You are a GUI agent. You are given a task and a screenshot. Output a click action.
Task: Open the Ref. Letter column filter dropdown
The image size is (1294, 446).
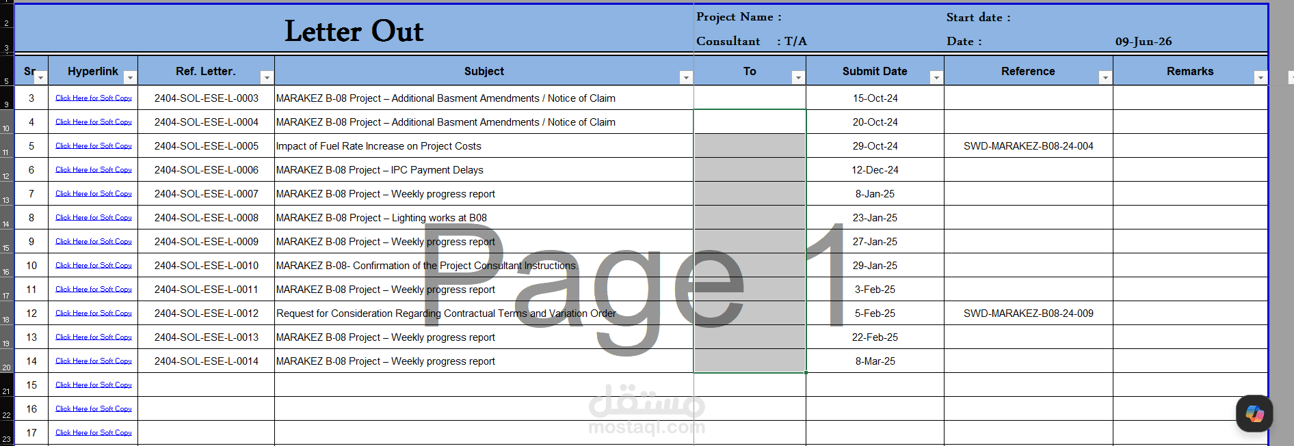267,78
